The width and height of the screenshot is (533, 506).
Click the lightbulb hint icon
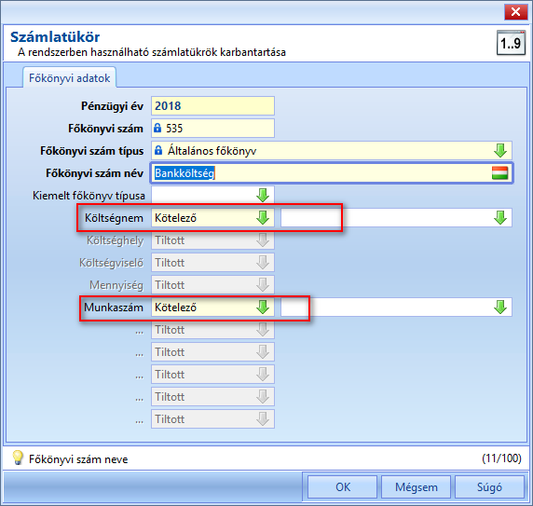point(18,458)
